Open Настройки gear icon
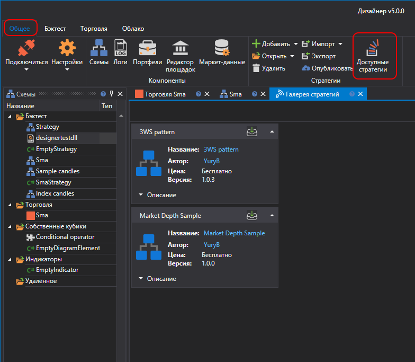This screenshot has width=415, height=362. 67,48
